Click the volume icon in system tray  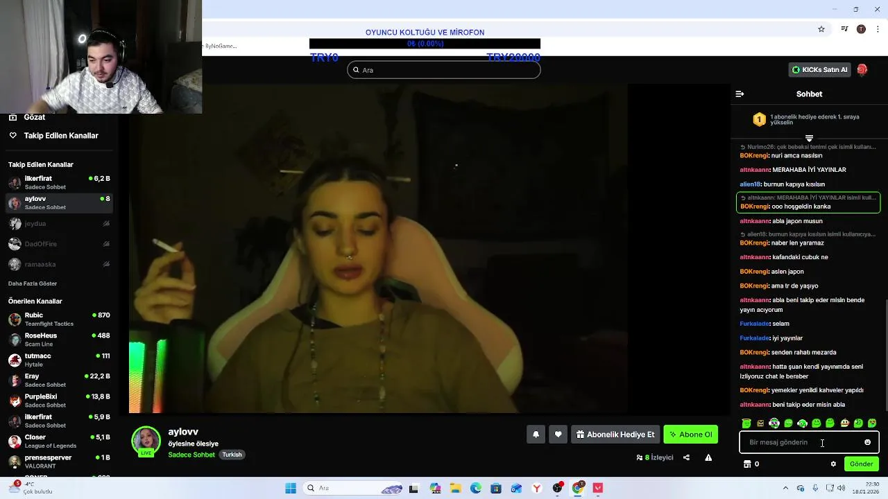(x=841, y=488)
